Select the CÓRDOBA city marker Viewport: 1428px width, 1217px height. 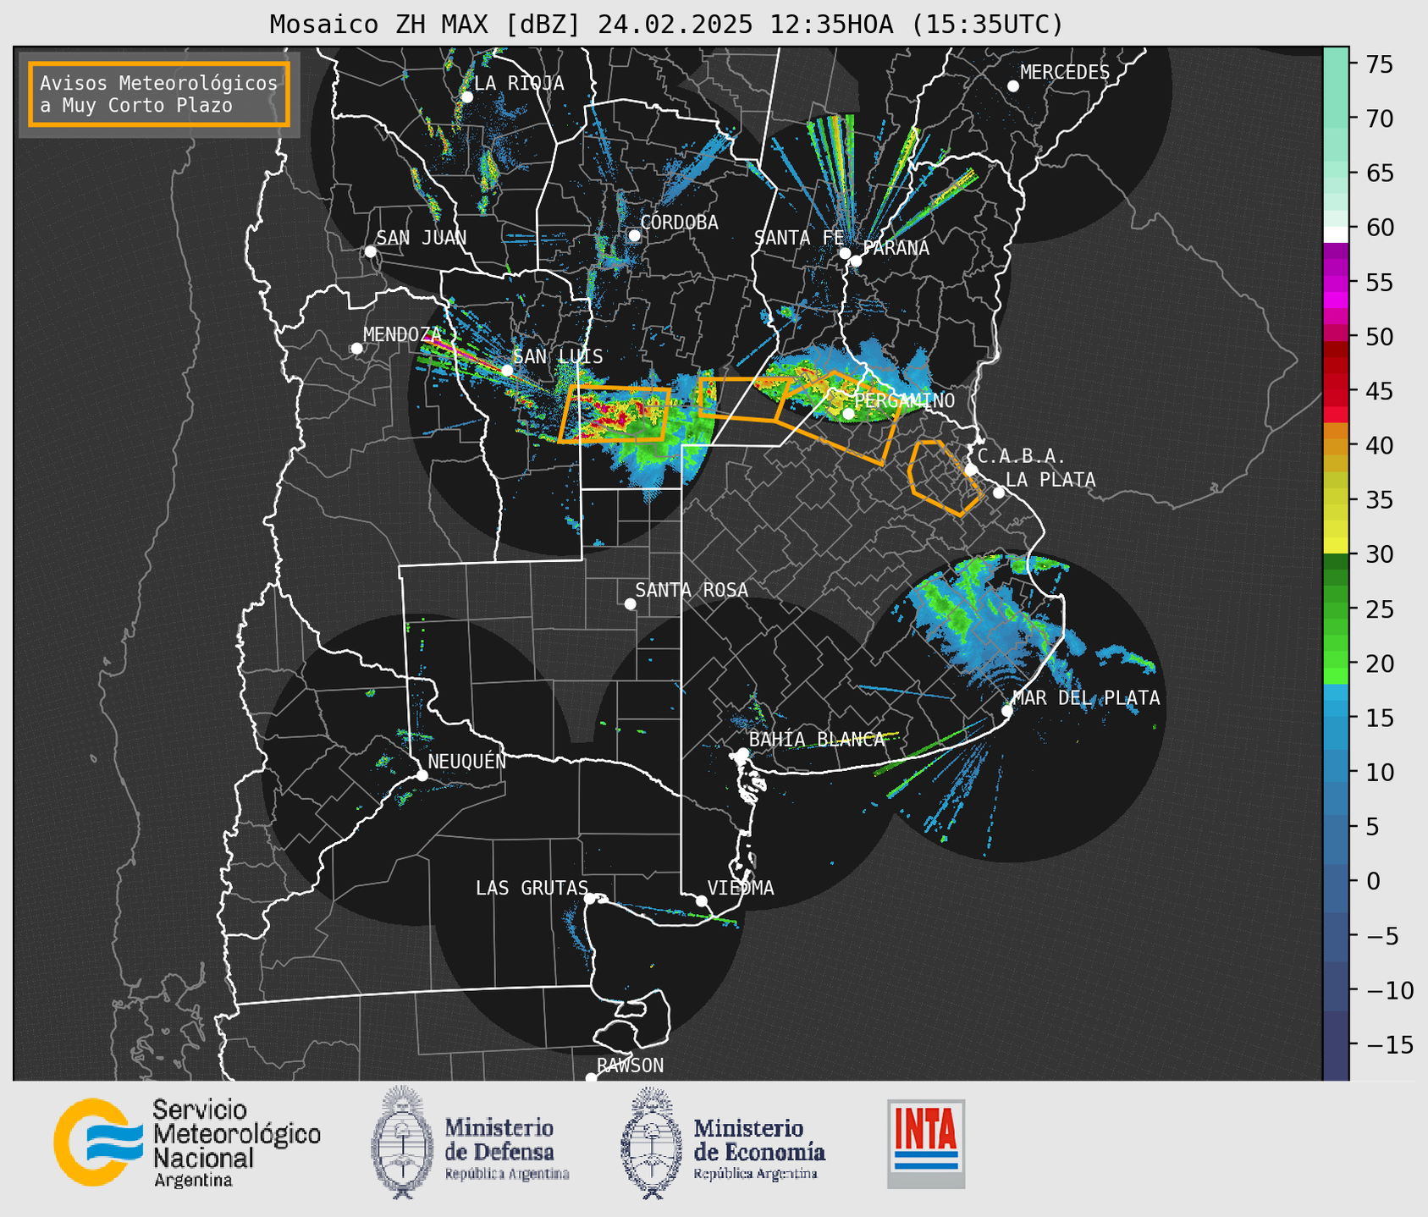[634, 235]
